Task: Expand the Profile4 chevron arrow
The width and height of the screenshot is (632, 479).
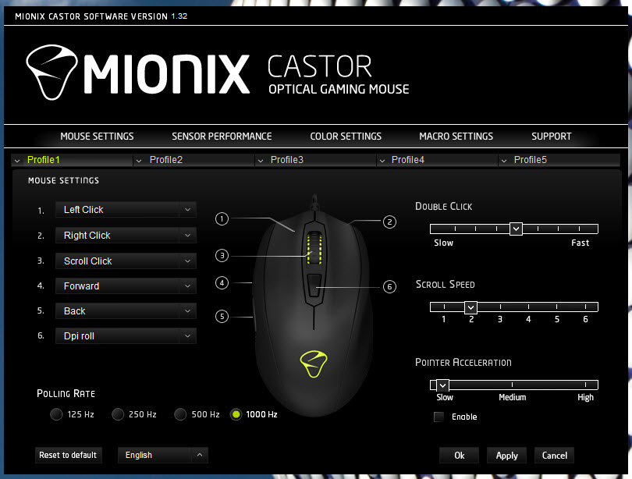Action: [382, 161]
